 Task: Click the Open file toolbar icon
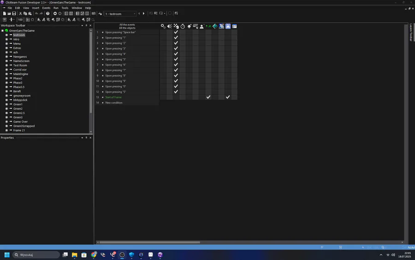(x=9, y=13)
